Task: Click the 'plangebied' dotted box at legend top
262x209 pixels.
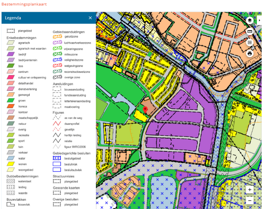Action: click(11, 31)
